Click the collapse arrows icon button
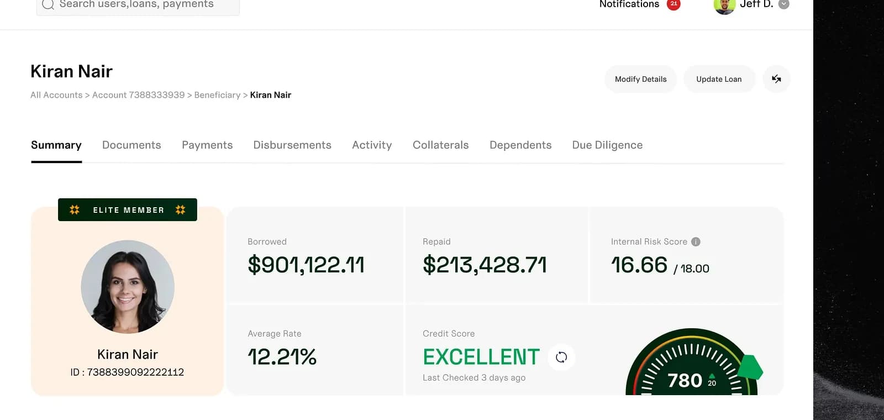This screenshot has width=884, height=420. click(x=776, y=79)
